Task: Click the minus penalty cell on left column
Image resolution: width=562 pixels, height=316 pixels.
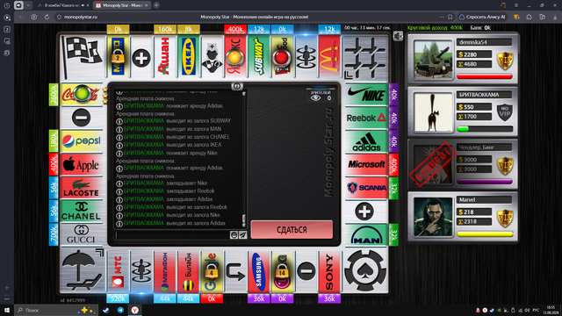Action: 81,118
